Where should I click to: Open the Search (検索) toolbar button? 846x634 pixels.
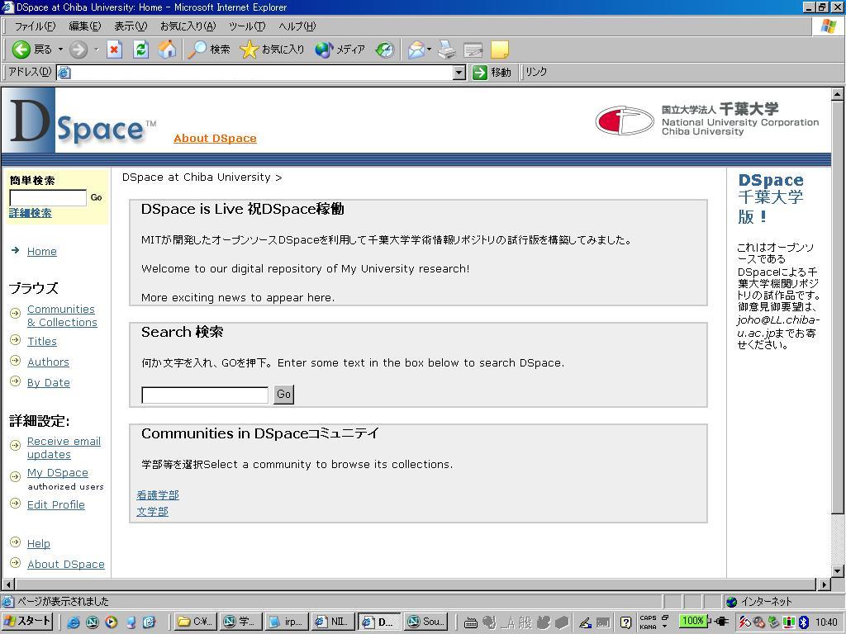[x=209, y=50]
